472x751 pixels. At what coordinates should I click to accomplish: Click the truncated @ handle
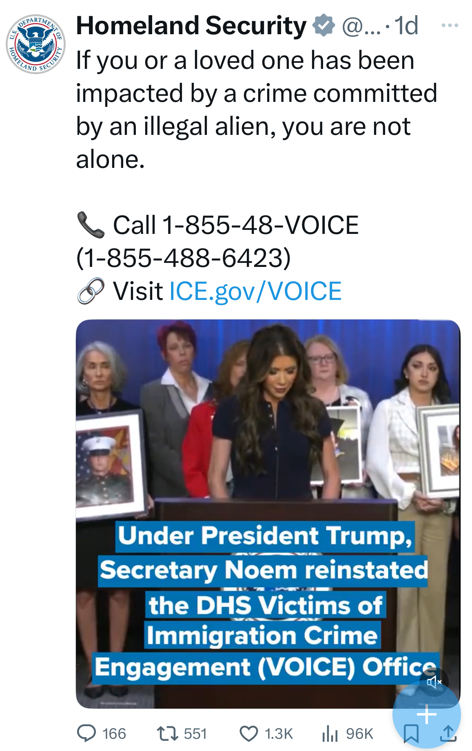coord(361,25)
